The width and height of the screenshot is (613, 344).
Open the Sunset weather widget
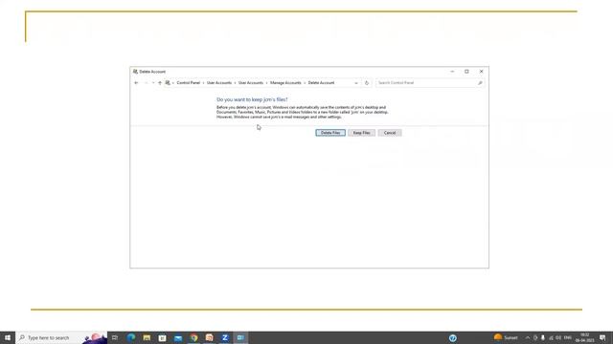click(506, 337)
